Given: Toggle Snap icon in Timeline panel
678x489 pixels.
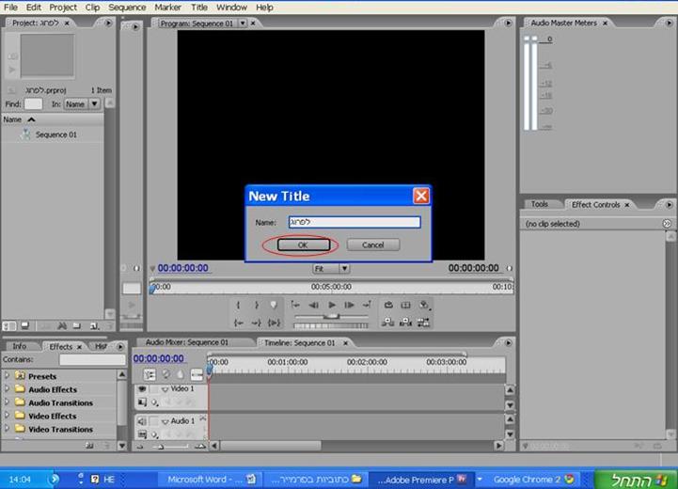Looking at the screenshot, I should click(150, 374).
